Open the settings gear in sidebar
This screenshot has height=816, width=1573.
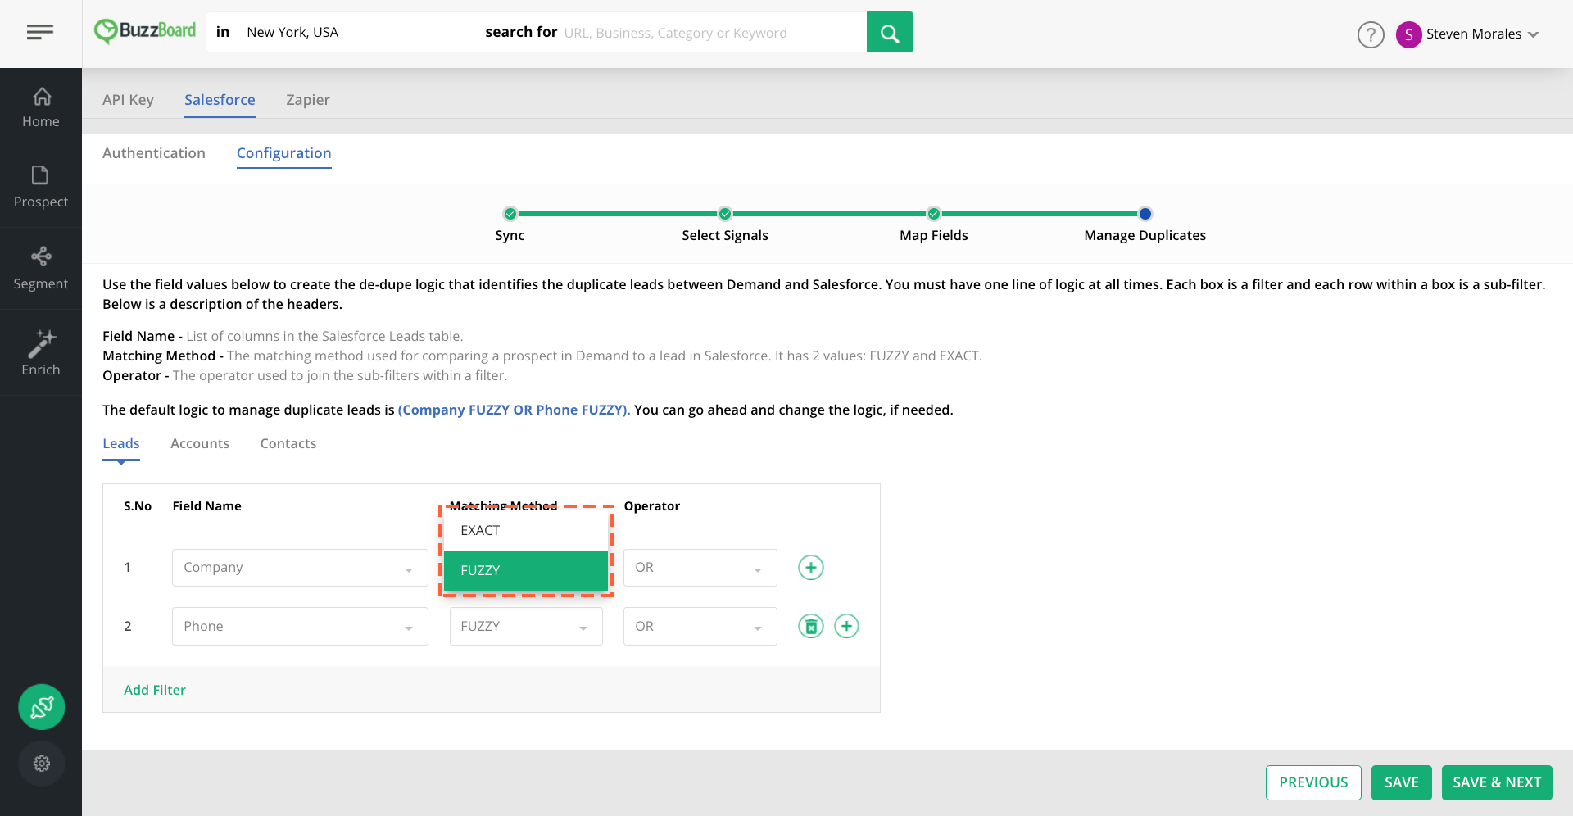tap(42, 764)
